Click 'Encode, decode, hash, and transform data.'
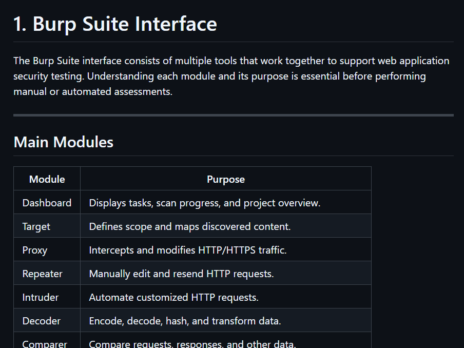464x348 pixels. (x=185, y=321)
